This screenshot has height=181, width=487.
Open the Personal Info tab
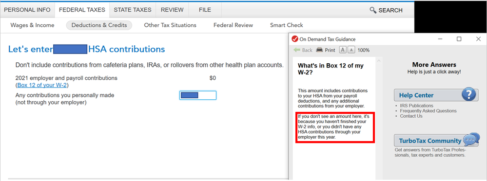27,10
